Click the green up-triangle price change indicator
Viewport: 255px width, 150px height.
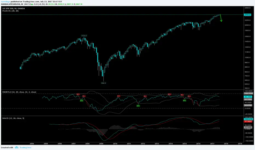coord(32,4)
